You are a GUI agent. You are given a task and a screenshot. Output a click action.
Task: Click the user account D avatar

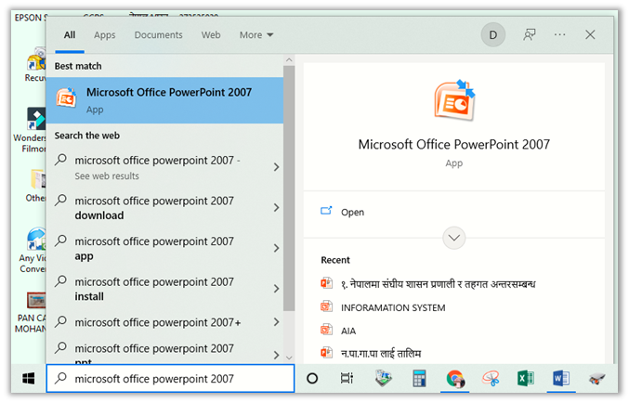(492, 35)
